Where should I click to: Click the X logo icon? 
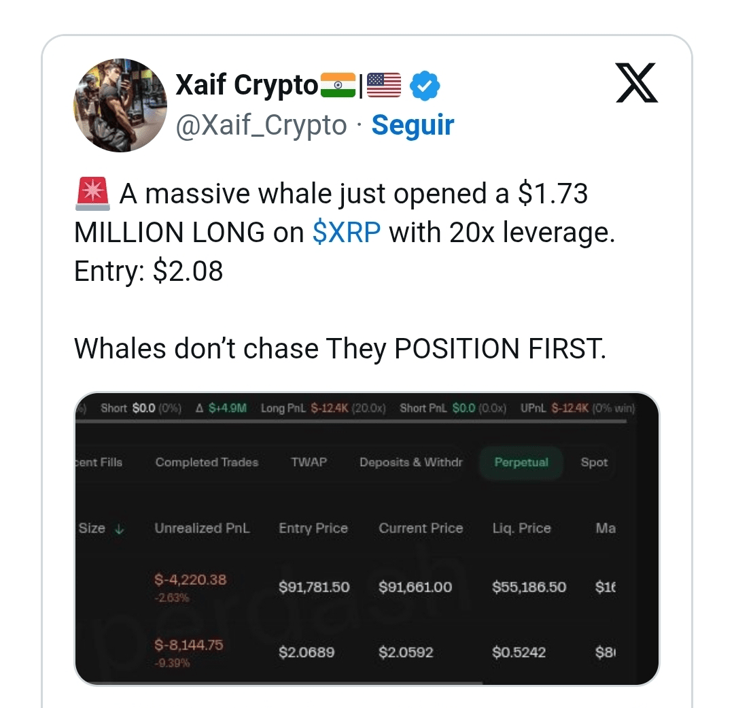click(637, 83)
